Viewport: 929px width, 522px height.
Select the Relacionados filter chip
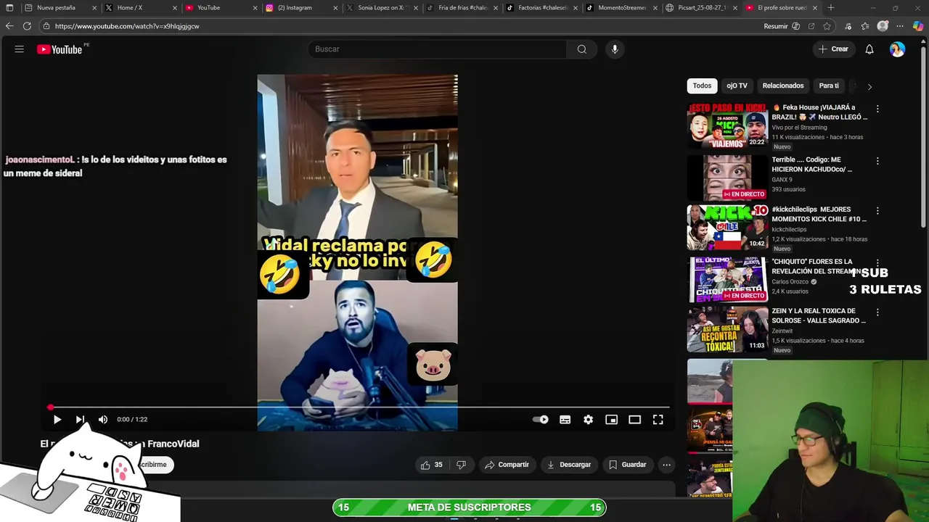point(783,86)
